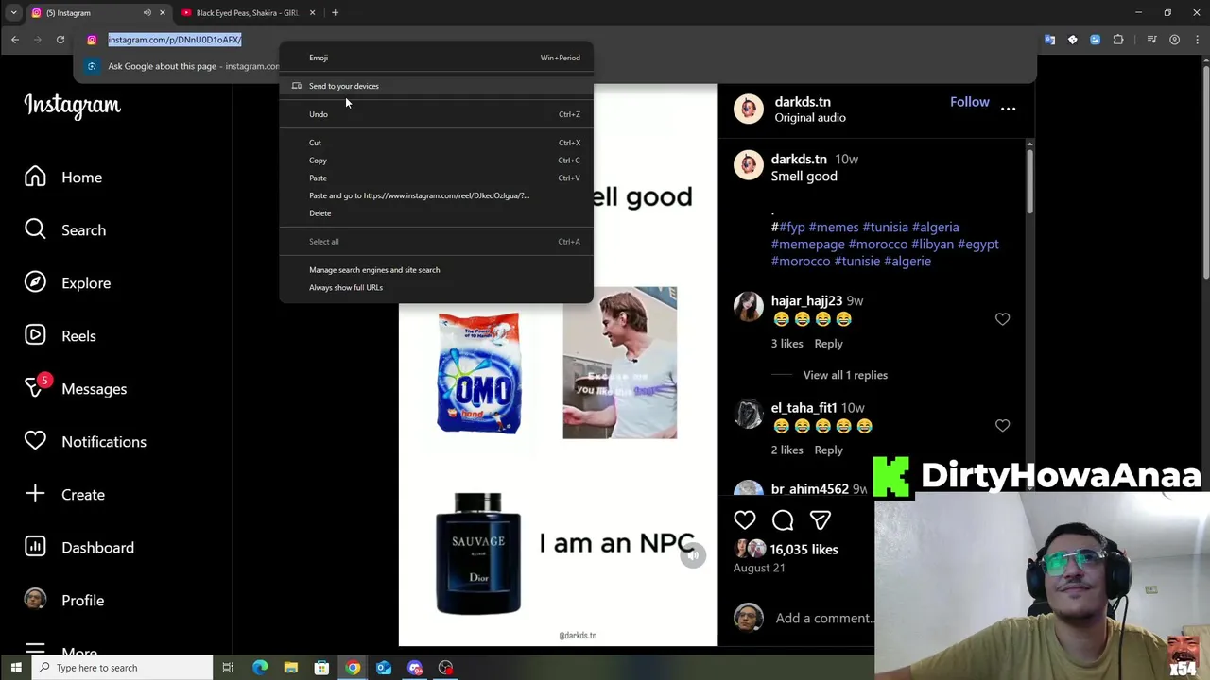This screenshot has width=1210, height=680.
Task: Reload the page
Action: 60,40
